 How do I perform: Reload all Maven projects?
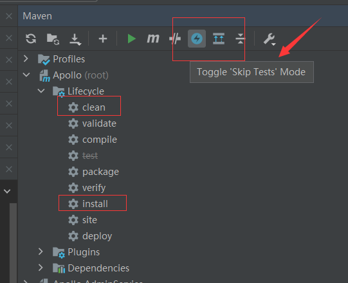[x=31, y=39]
